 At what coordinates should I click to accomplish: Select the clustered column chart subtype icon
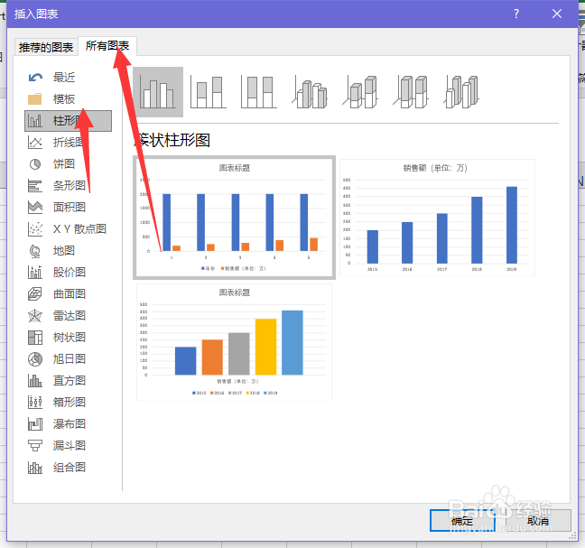click(158, 92)
